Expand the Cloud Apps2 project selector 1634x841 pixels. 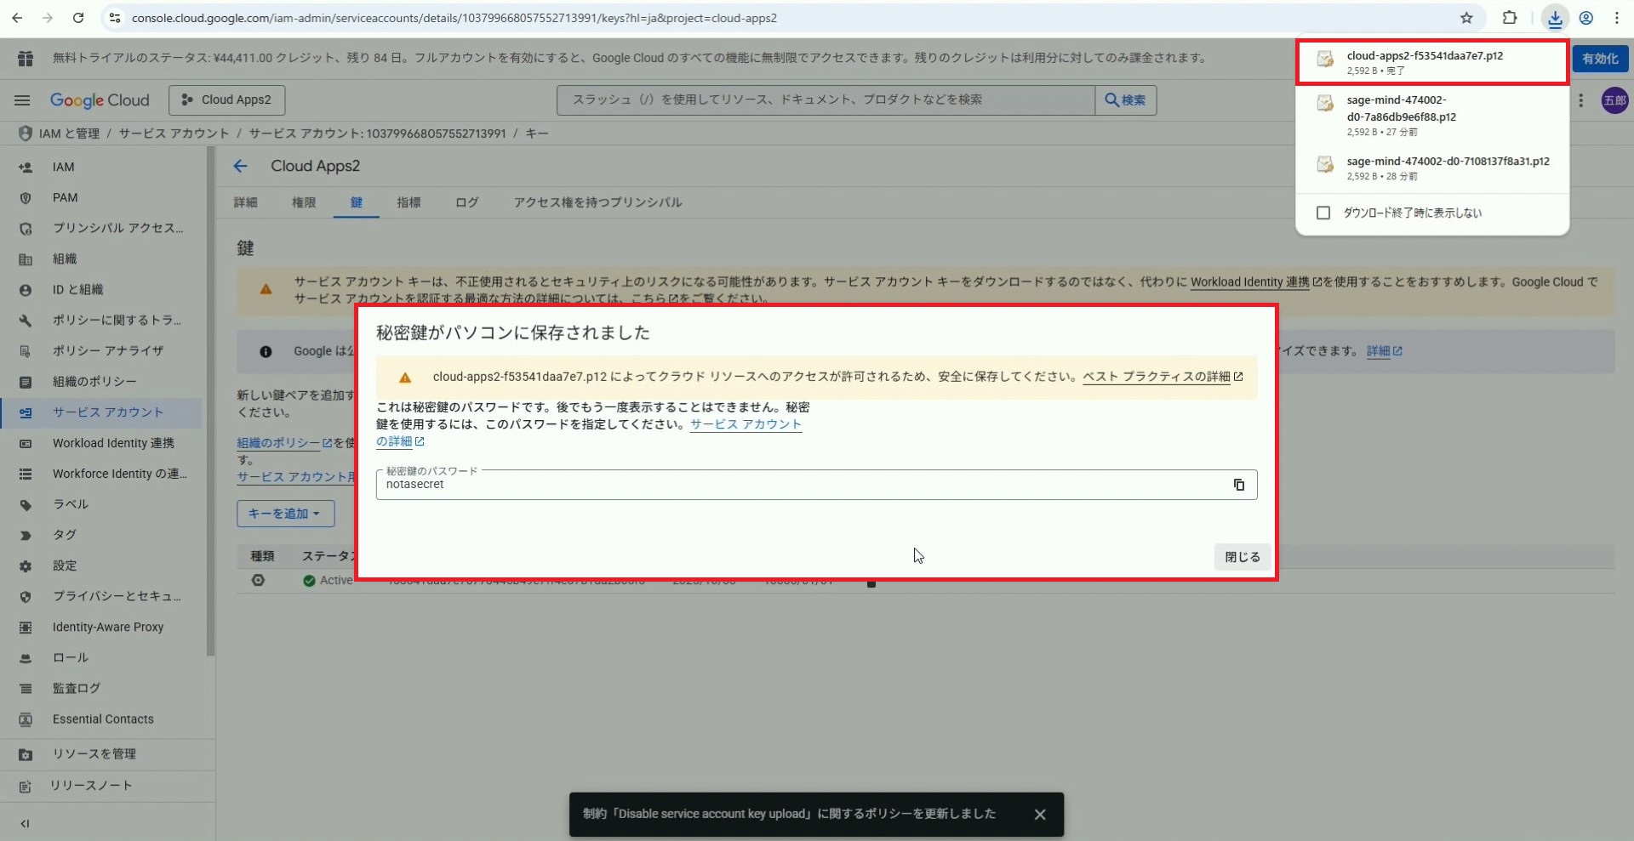[226, 100]
